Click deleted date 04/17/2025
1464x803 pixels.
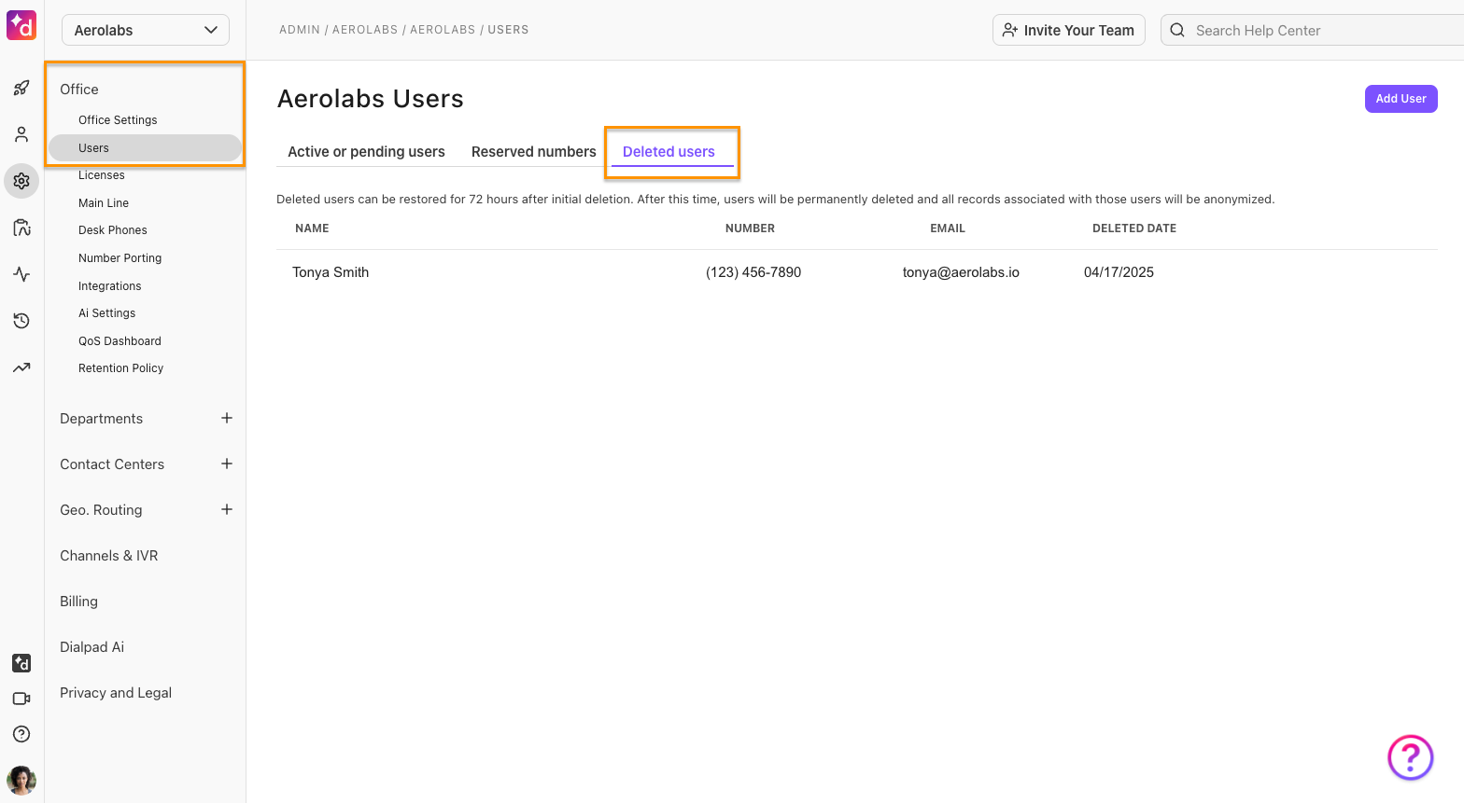[x=1119, y=272]
